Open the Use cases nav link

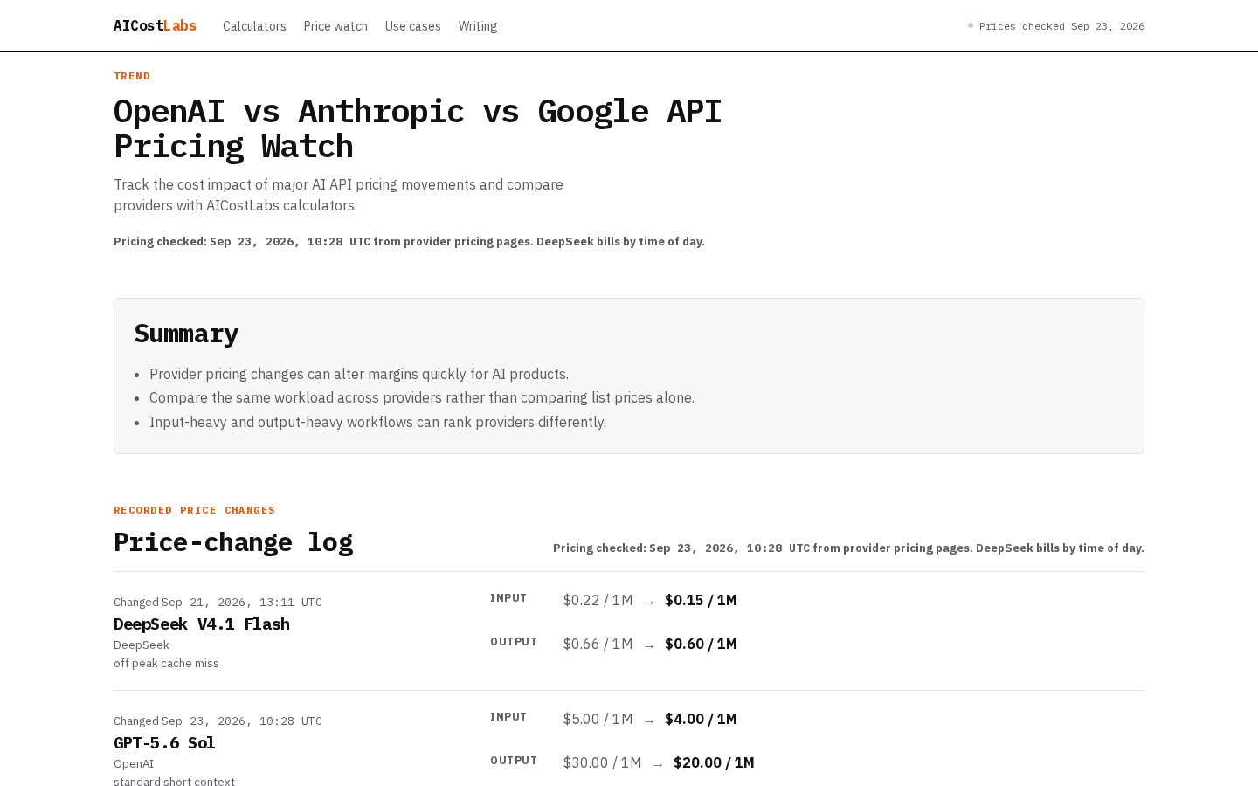tap(412, 26)
